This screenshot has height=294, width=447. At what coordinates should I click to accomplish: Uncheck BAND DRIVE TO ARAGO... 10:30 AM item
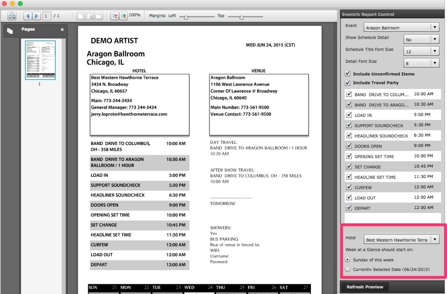click(x=349, y=104)
